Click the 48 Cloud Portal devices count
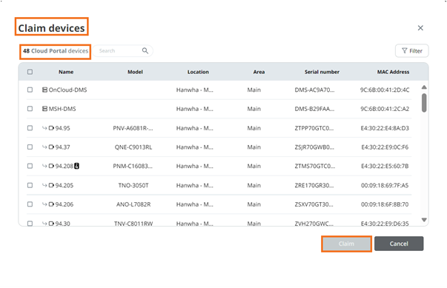This screenshot has width=447, height=288. pos(56,51)
